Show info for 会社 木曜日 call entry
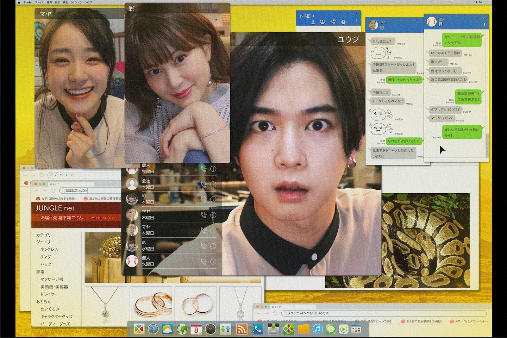The width and height of the screenshot is (507, 338). (213, 184)
